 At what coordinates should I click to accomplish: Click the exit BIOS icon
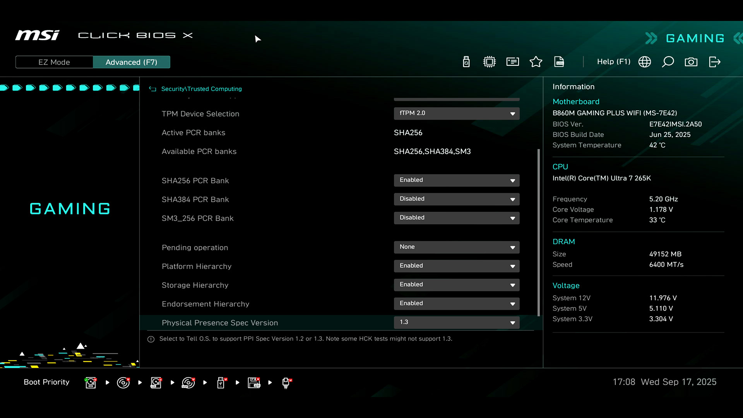pyautogui.click(x=714, y=62)
